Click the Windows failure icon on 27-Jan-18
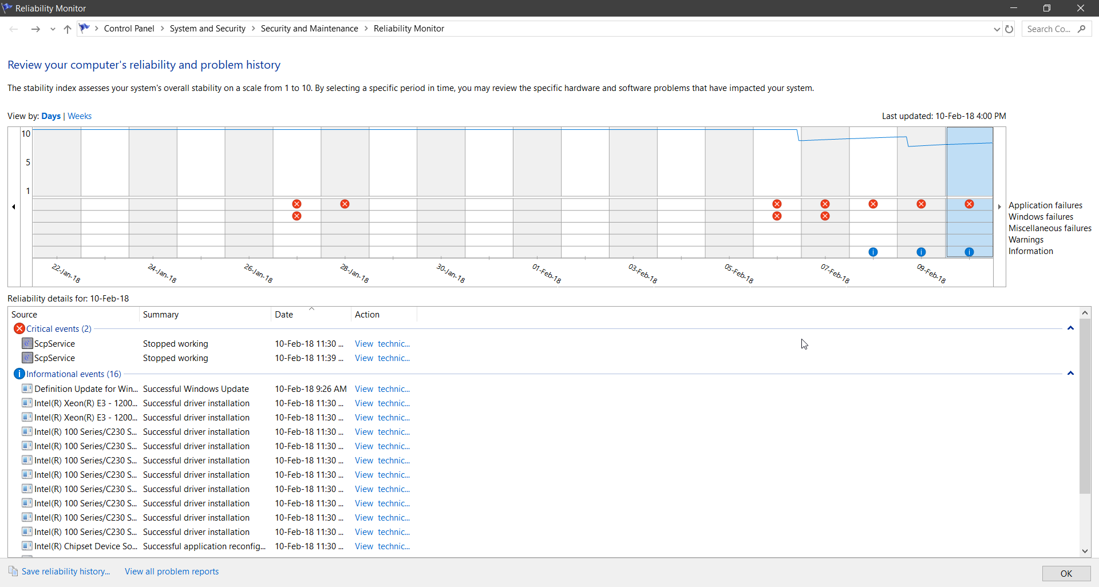 pos(297,216)
